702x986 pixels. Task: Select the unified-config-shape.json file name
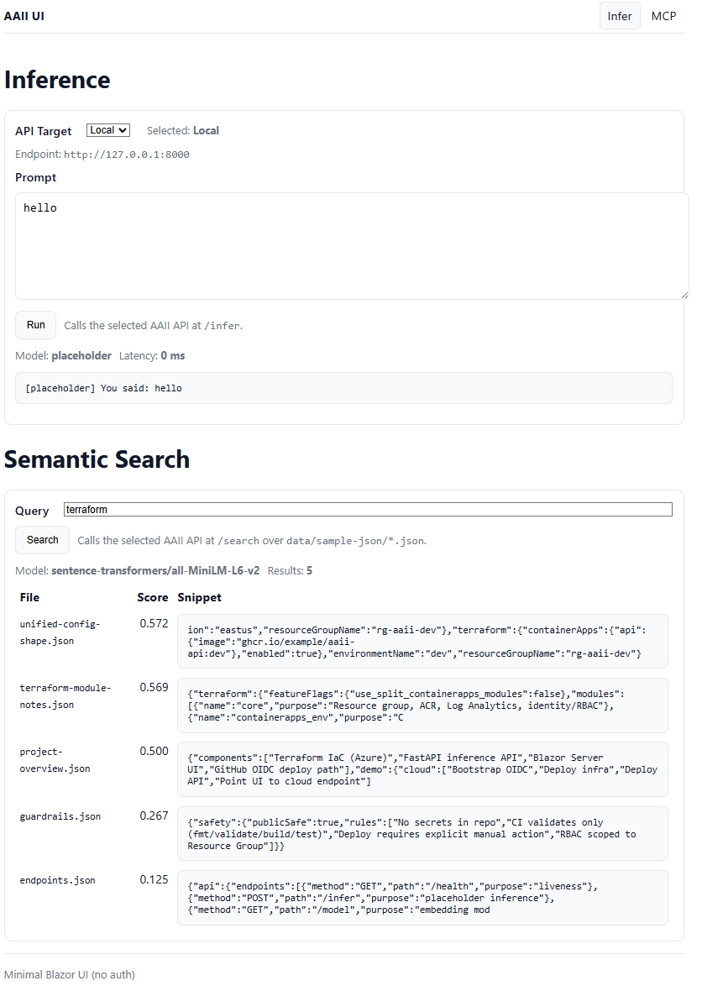(x=59, y=632)
